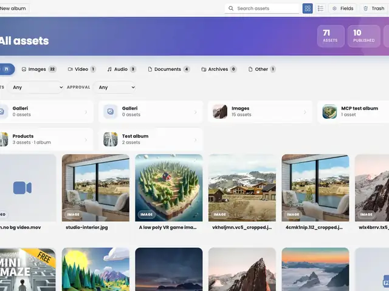389x291 pixels.
Task: Select the Documents filter tab
Action: 169,69
